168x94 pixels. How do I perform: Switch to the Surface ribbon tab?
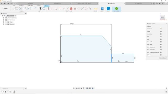tap(22, 6)
